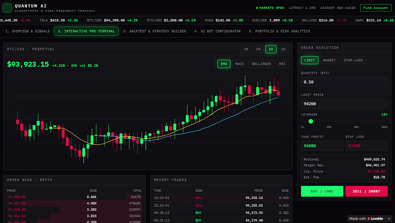The height and width of the screenshot is (223, 395).
Task: Click the Stop Loss input field
Action: [367, 146]
